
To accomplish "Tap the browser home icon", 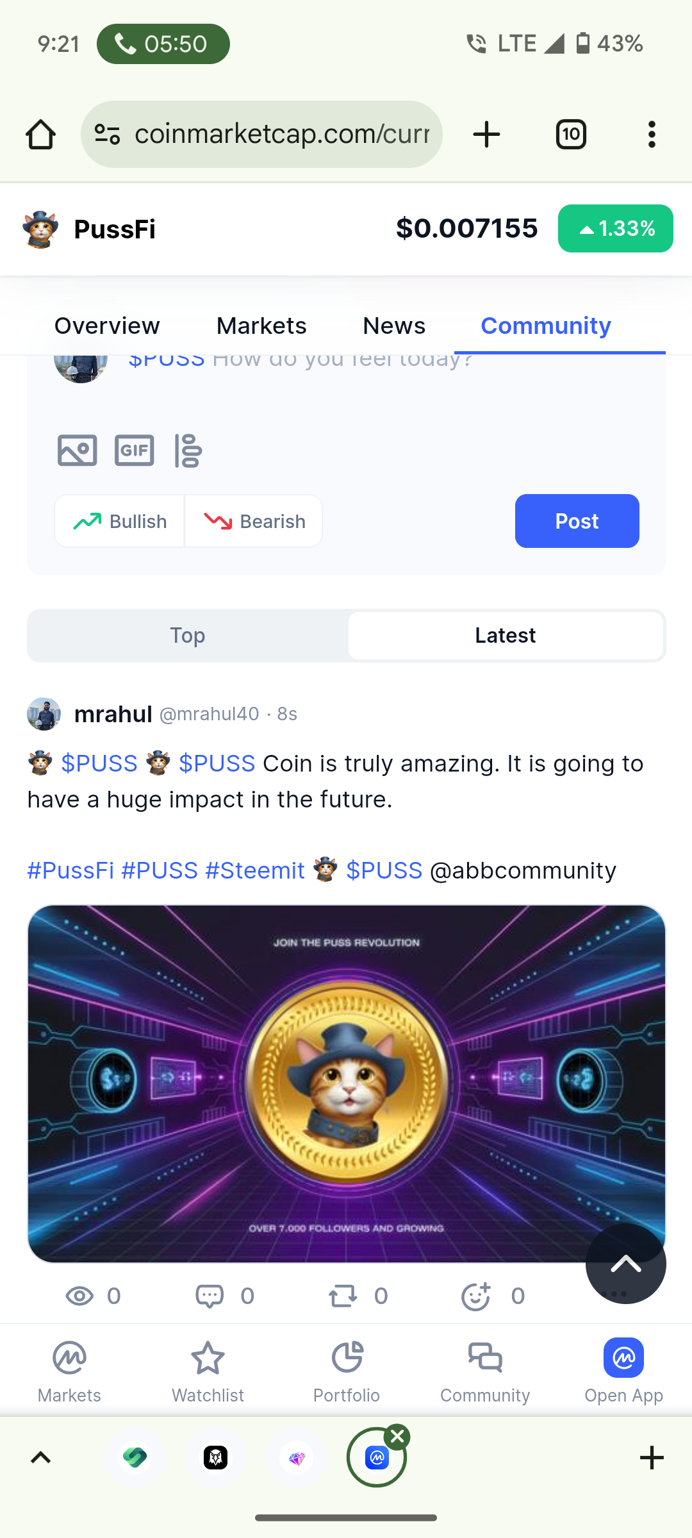I will pos(40,135).
